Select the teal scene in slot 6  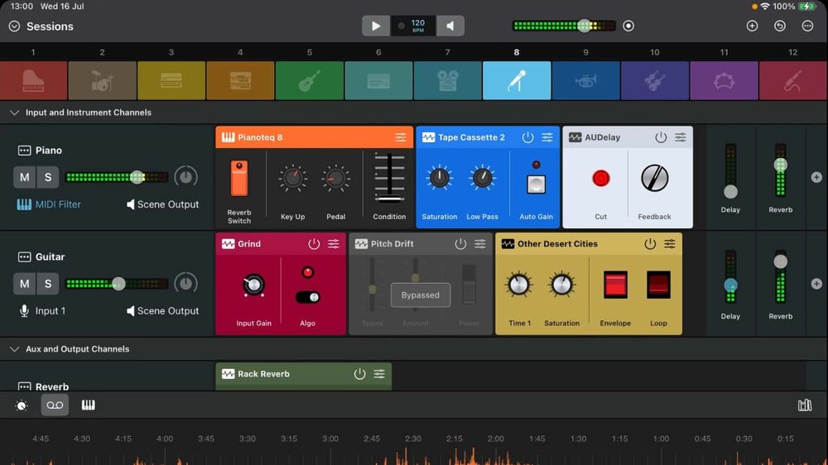point(378,80)
